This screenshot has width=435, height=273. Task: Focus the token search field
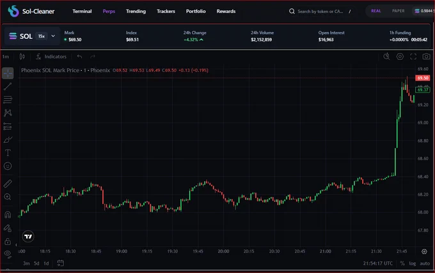tap(320, 11)
